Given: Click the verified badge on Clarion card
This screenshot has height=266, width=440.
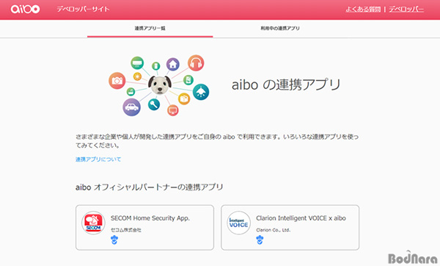Looking at the screenshot, I should coord(260,240).
